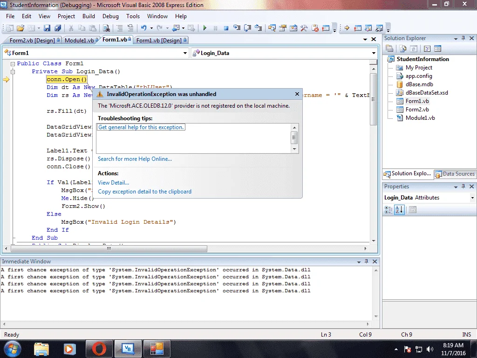
Task: Click the code editor horizontal scrollbar thumb
Action: coord(109,249)
